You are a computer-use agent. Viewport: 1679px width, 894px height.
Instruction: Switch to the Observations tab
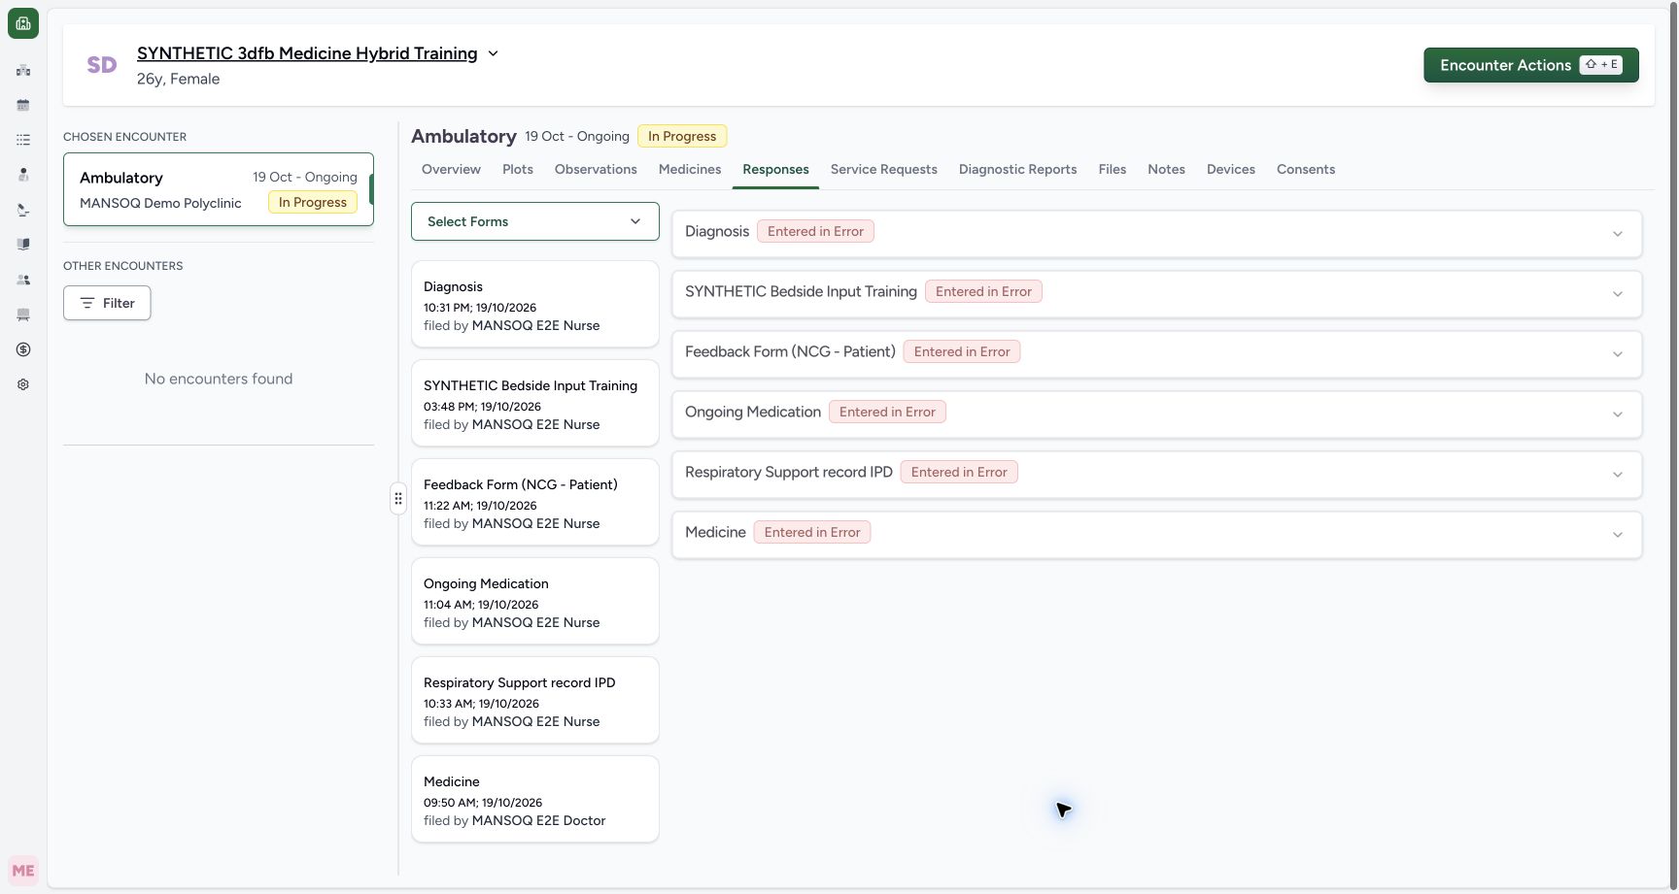596,169
